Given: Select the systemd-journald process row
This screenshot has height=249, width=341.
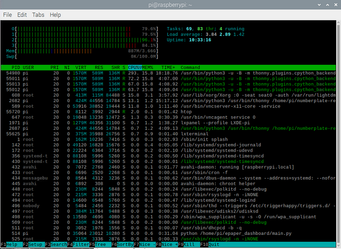Looking at the screenshot, I should coord(169,145).
